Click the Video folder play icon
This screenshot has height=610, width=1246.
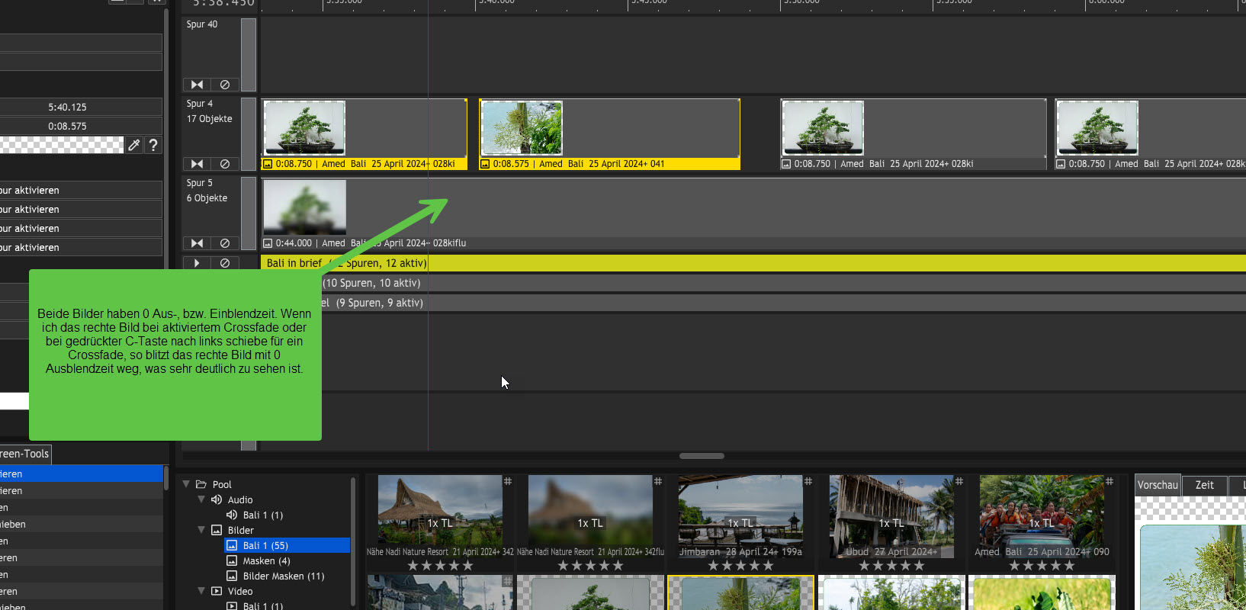(217, 591)
